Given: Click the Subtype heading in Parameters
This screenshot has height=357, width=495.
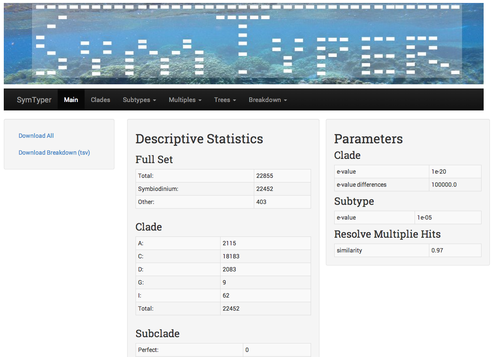Looking at the screenshot, I should 354,201.
